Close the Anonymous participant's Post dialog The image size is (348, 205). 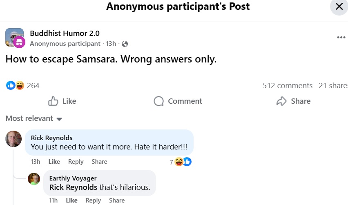pyautogui.click(x=339, y=7)
